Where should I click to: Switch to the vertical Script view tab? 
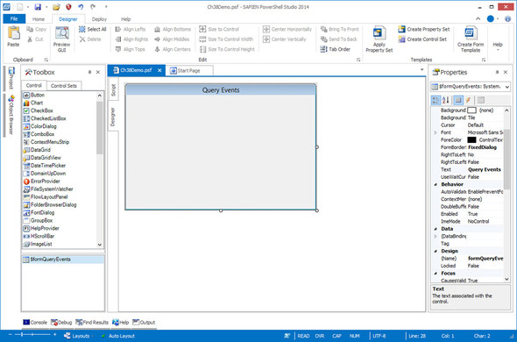[x=113, y=89]
